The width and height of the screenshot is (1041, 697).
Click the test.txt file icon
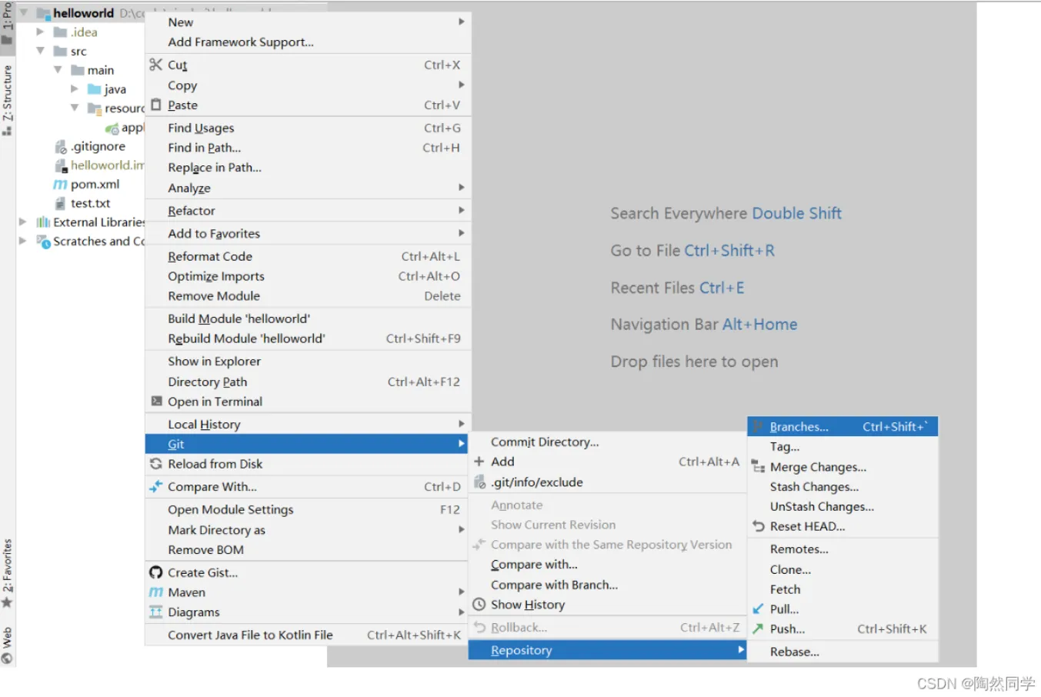coord(60,203)
